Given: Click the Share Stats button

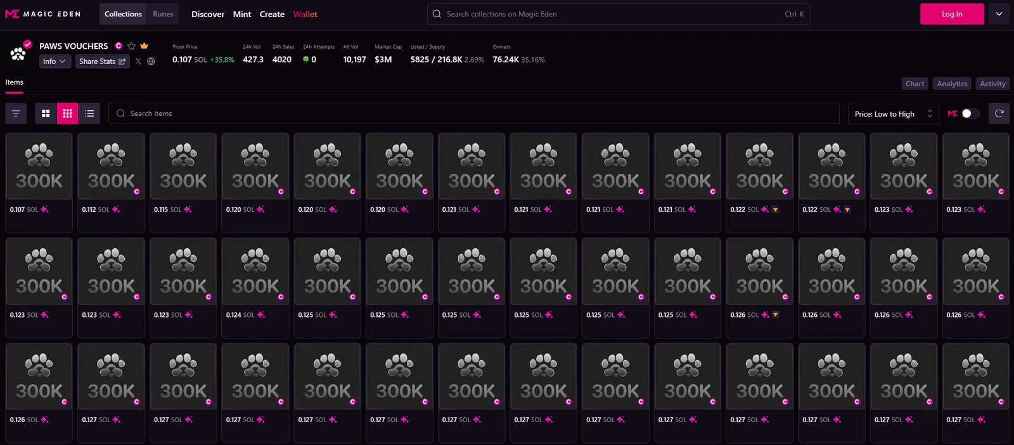Looking at the screenshot, I should coord(102,61).
